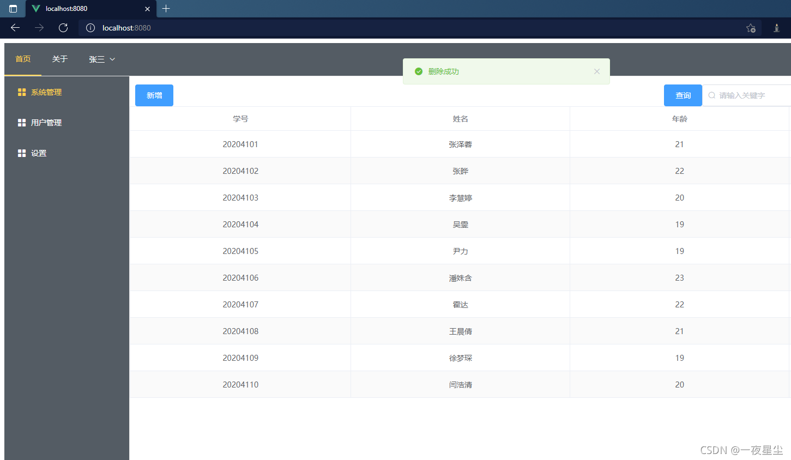This screenshot has width=791, height=460.
Task: Click the 用户管理 grid icon
Action: click(22, 123)
